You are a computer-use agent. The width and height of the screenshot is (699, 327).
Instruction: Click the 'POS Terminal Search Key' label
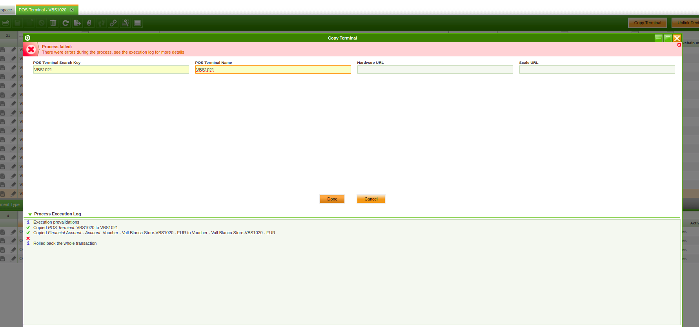(57, 63)
